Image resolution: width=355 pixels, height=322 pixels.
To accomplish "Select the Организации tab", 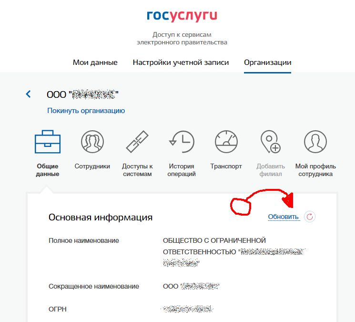I will [268, 62].
